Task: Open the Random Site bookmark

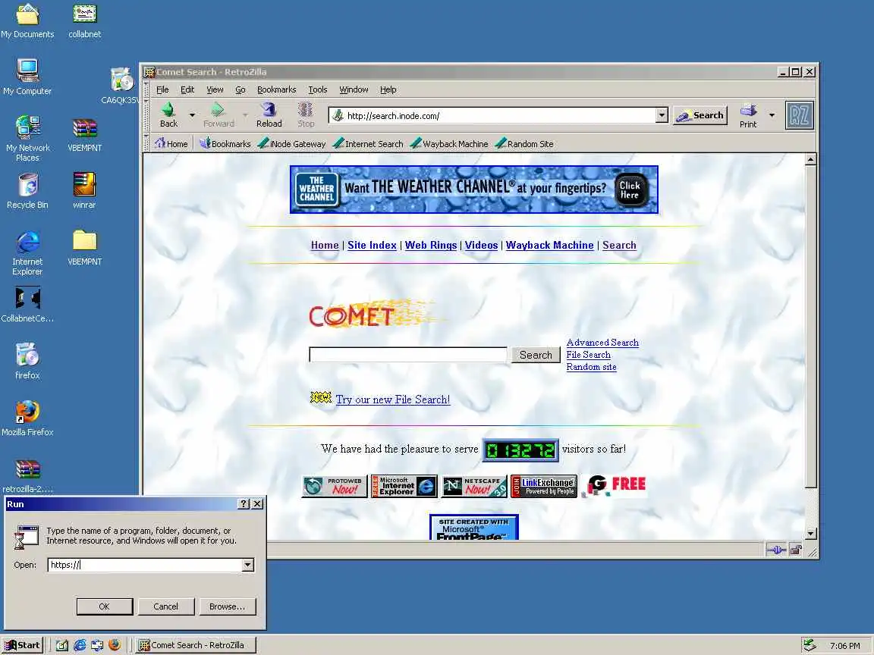Action: click(524, 144)
